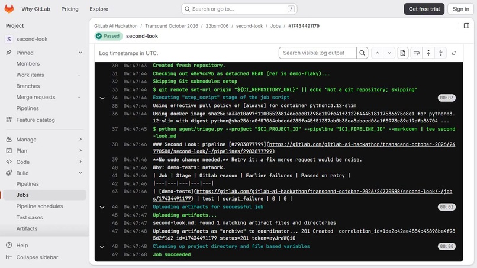This screenshot has height=268, width=477.
Task: Open Work items in the sidebar
Action: click(30, 75)
